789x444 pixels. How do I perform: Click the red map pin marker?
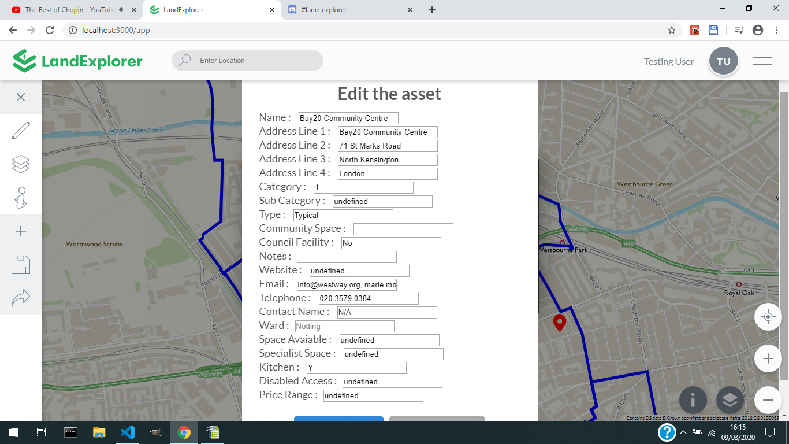(x=559, y=322)
